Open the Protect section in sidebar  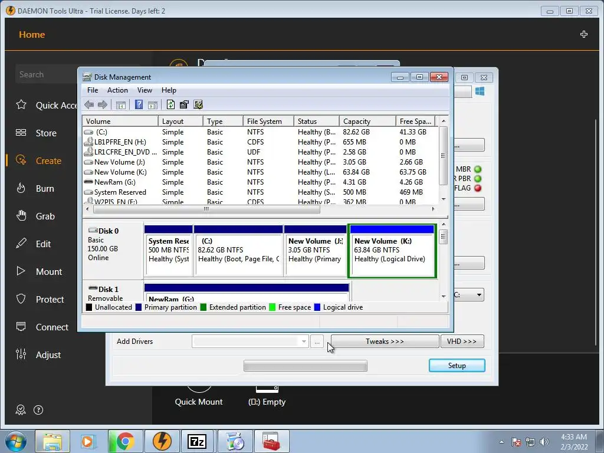click(40, 299)
